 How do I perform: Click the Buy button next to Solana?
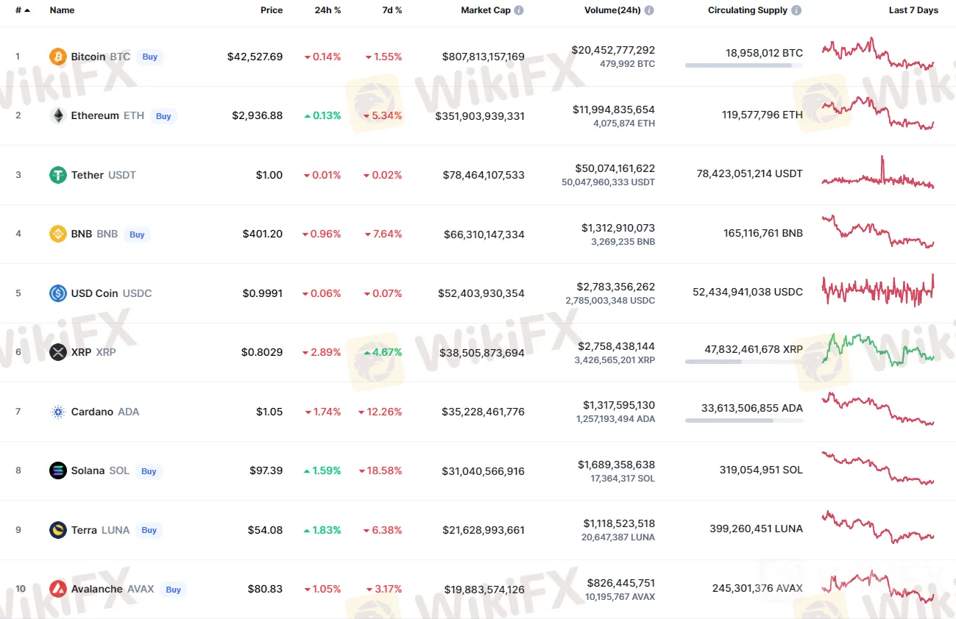[x=149, y=471]
